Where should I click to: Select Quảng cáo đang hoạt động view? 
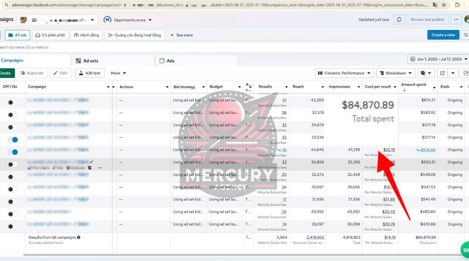pos(134,35)
